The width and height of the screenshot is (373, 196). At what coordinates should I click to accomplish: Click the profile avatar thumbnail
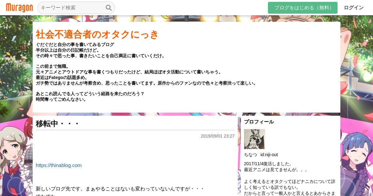255,139
